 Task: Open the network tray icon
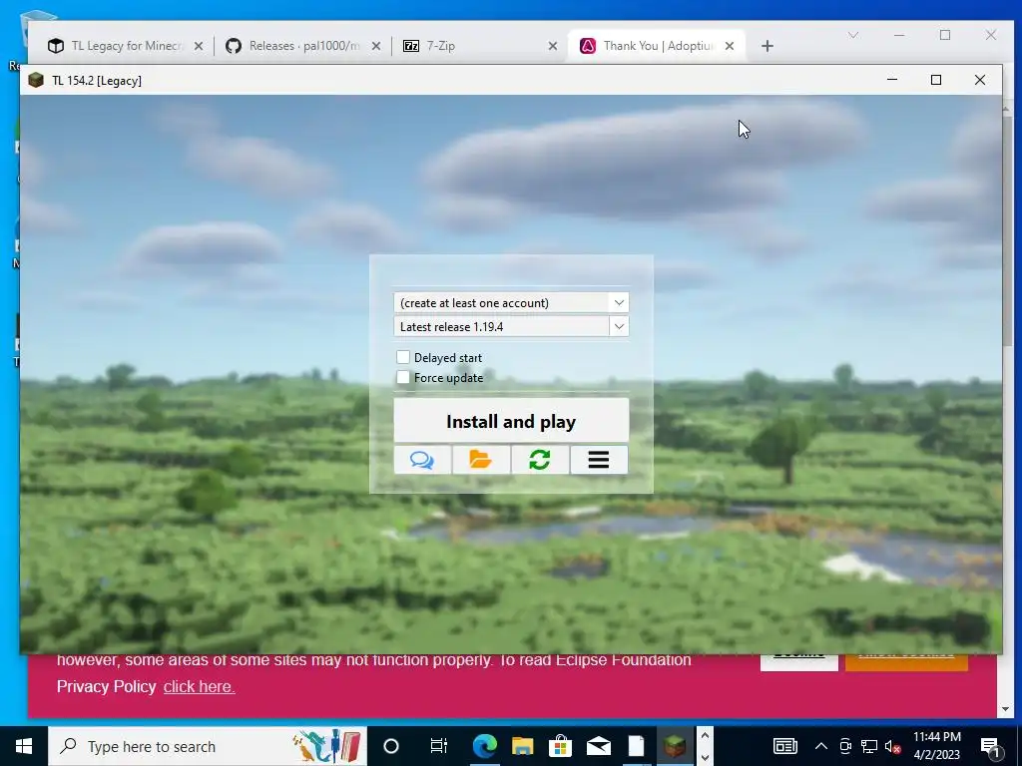coord(869,746)
